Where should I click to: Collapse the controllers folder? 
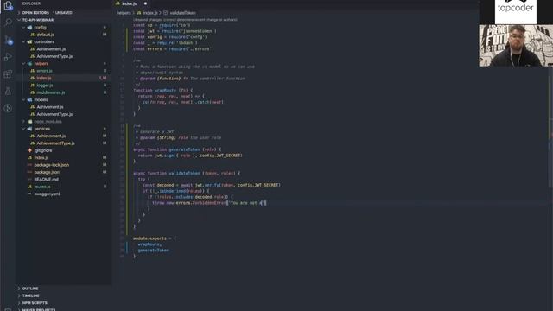click(x=23, y=41)
